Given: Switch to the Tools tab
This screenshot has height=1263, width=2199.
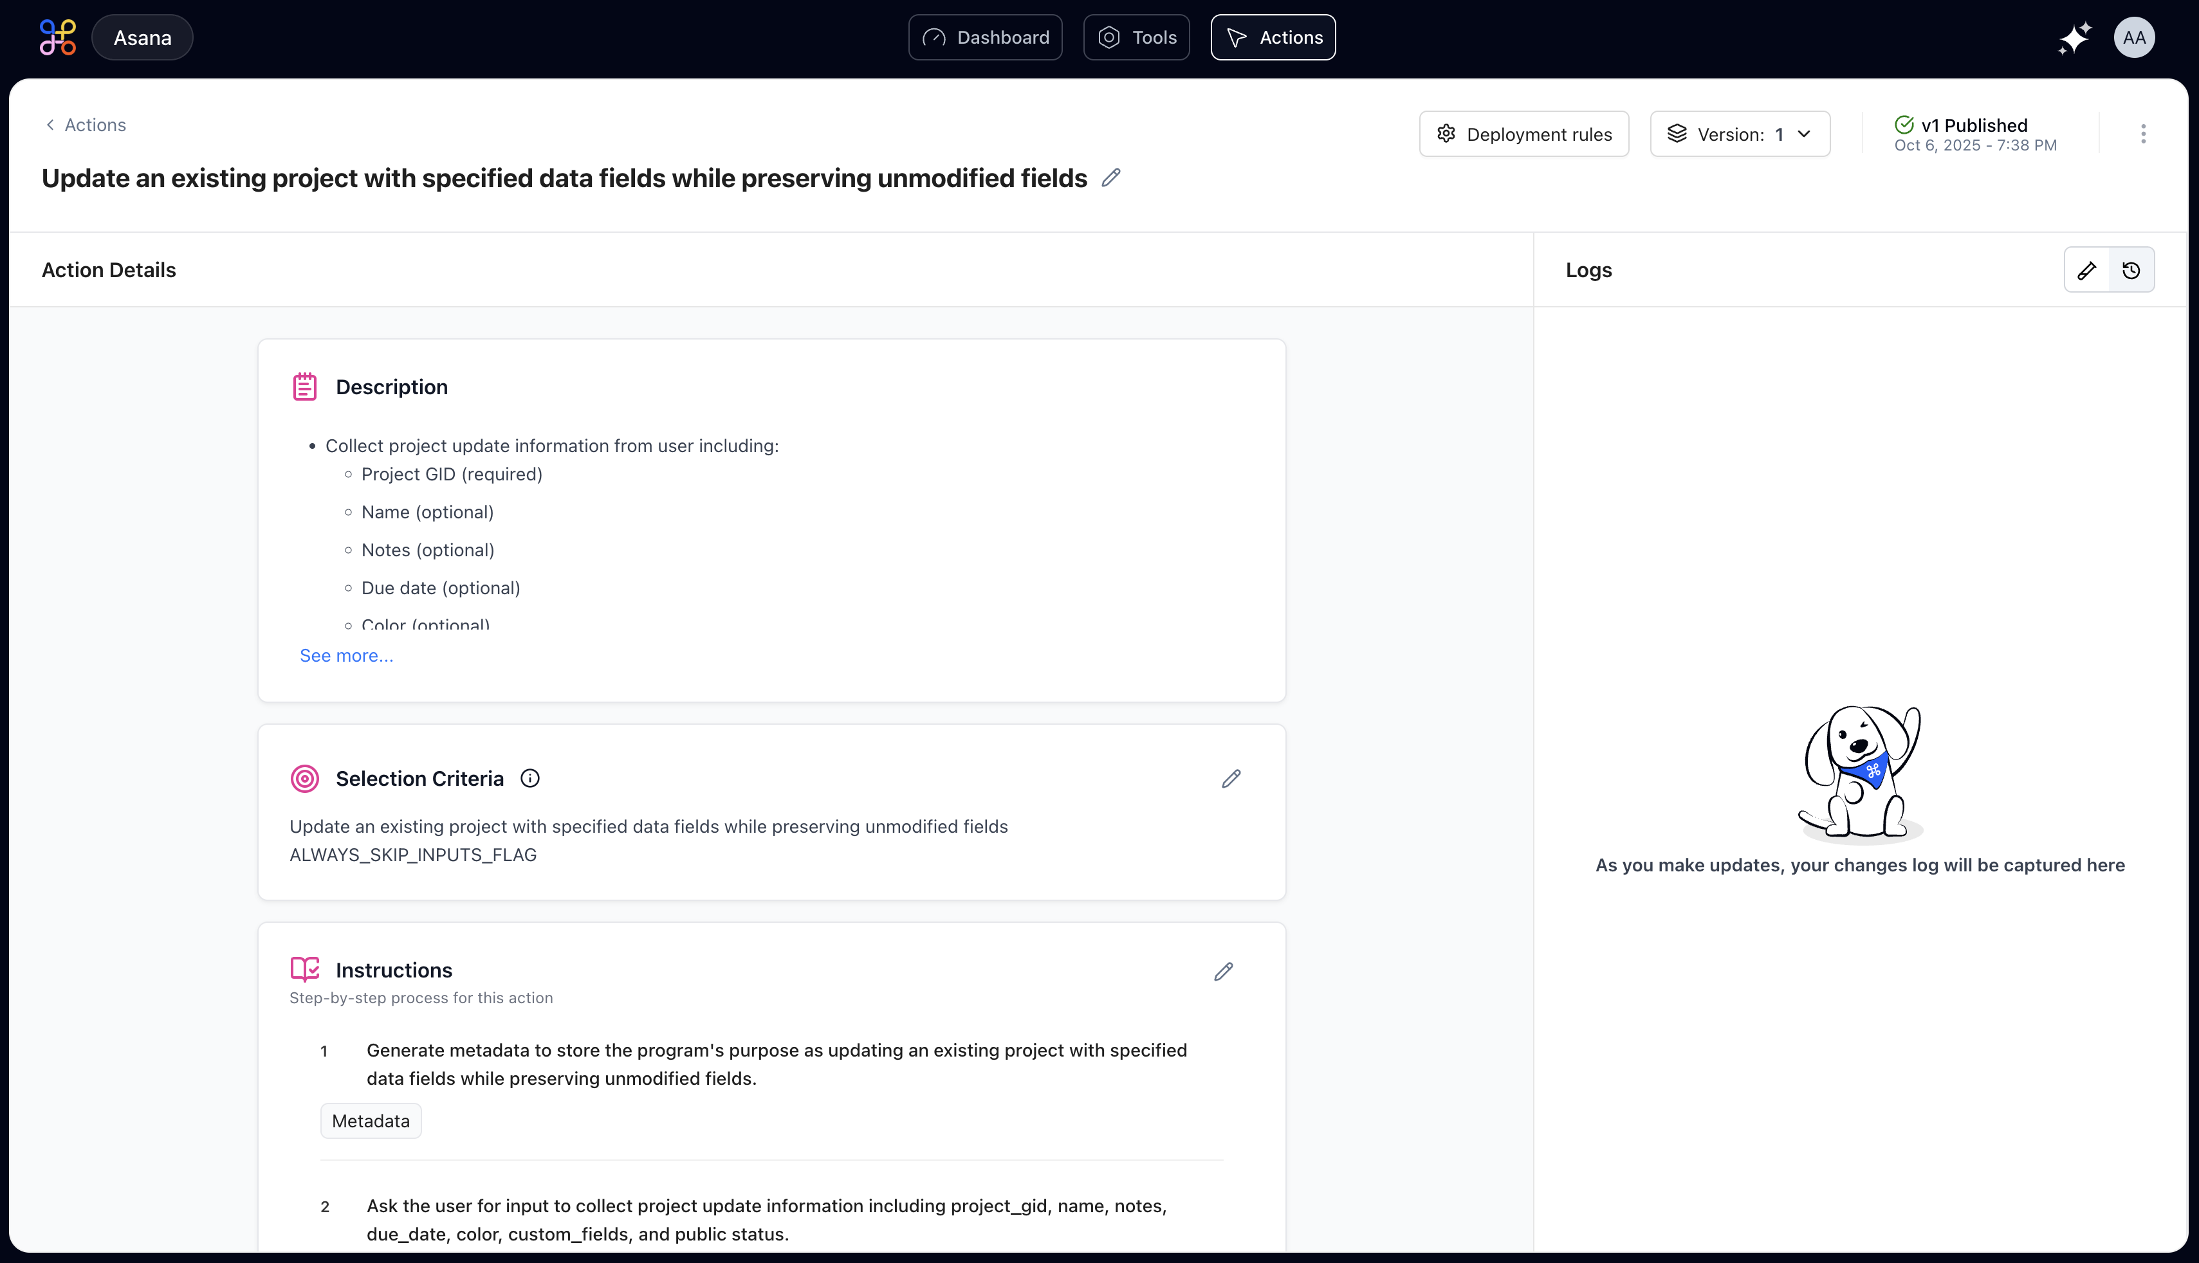Looking at the screenshot, I should click(x=1136, y=37).
